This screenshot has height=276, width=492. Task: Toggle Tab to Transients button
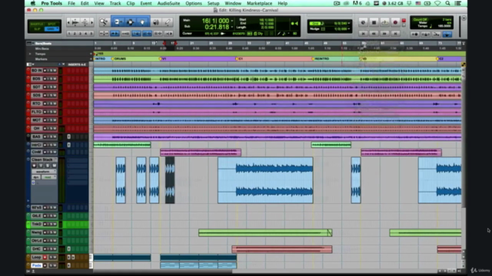click(115, 33)
